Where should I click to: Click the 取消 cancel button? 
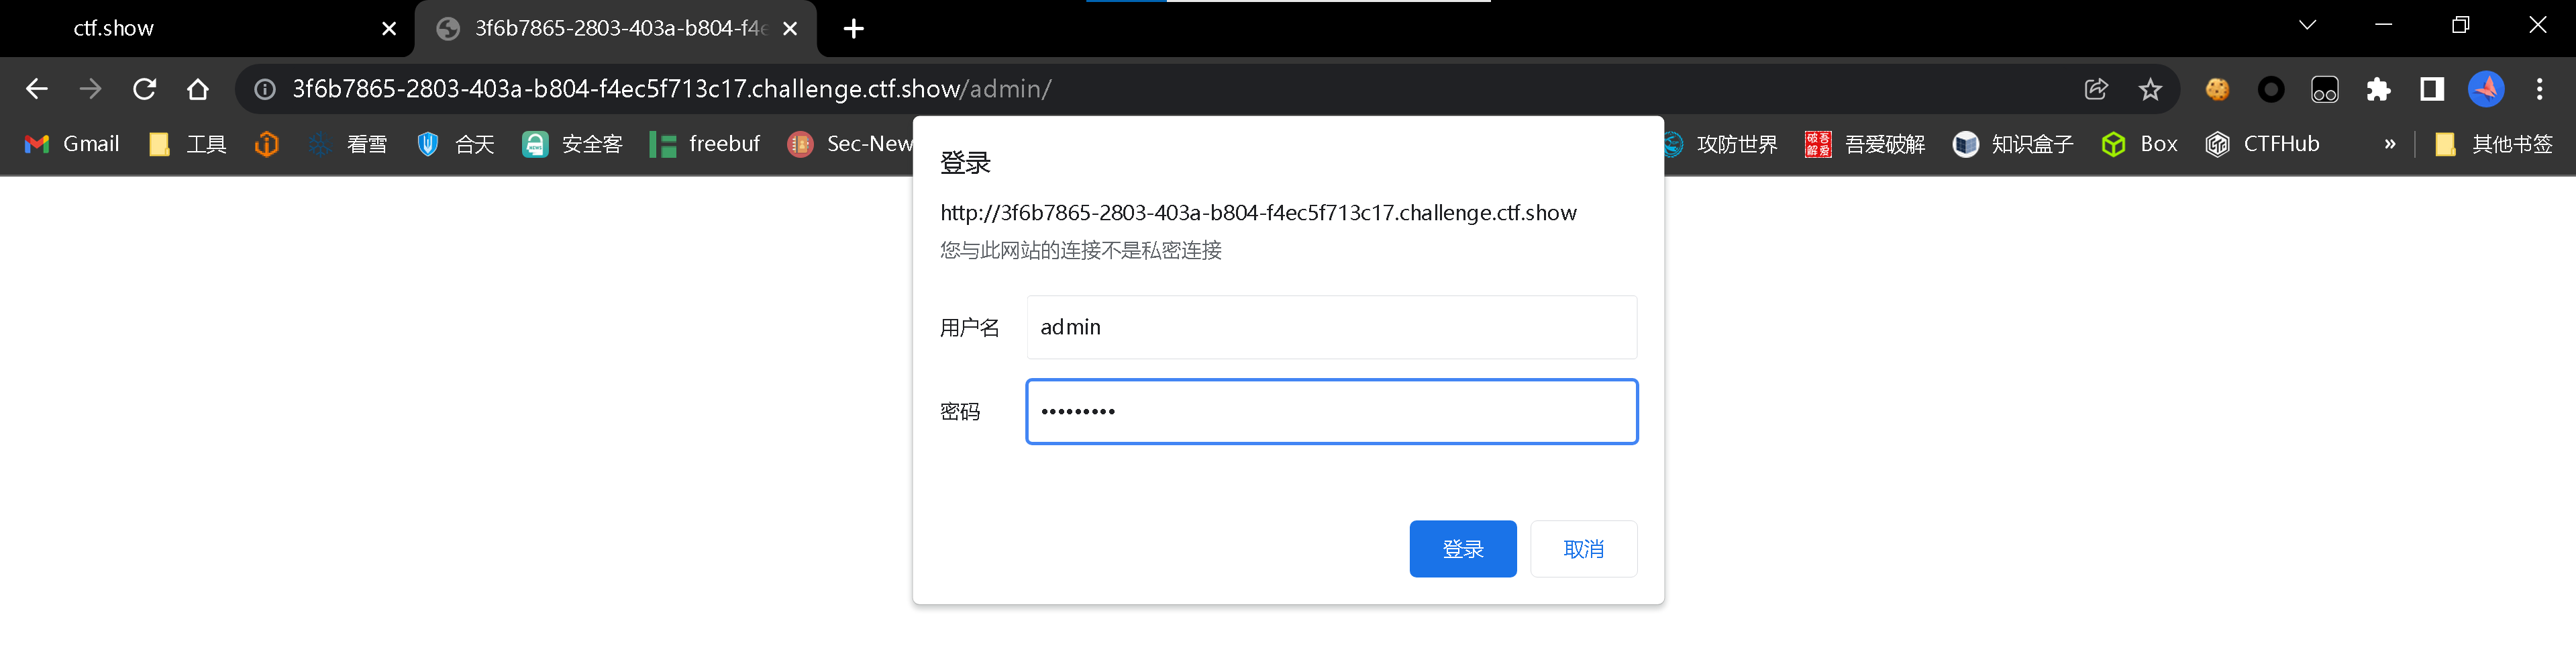[x=1583, y=548]
